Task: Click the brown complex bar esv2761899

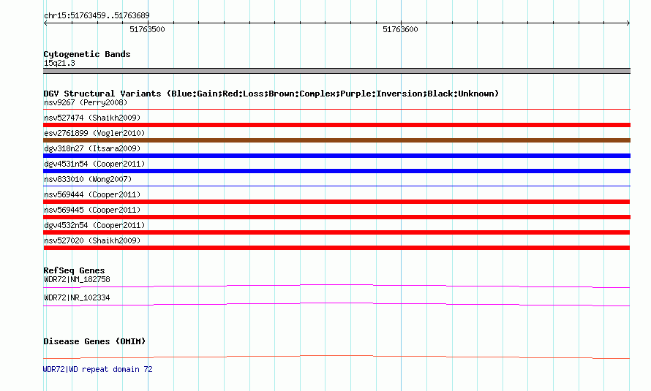Action: pyautogui.click(x=336, y=140)
